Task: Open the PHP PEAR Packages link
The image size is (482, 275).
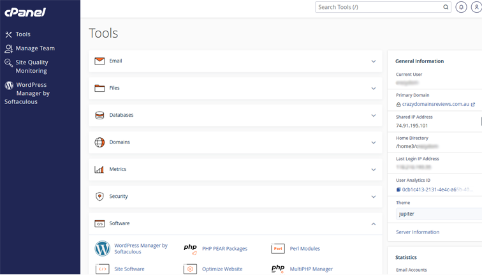Action: 224,249
